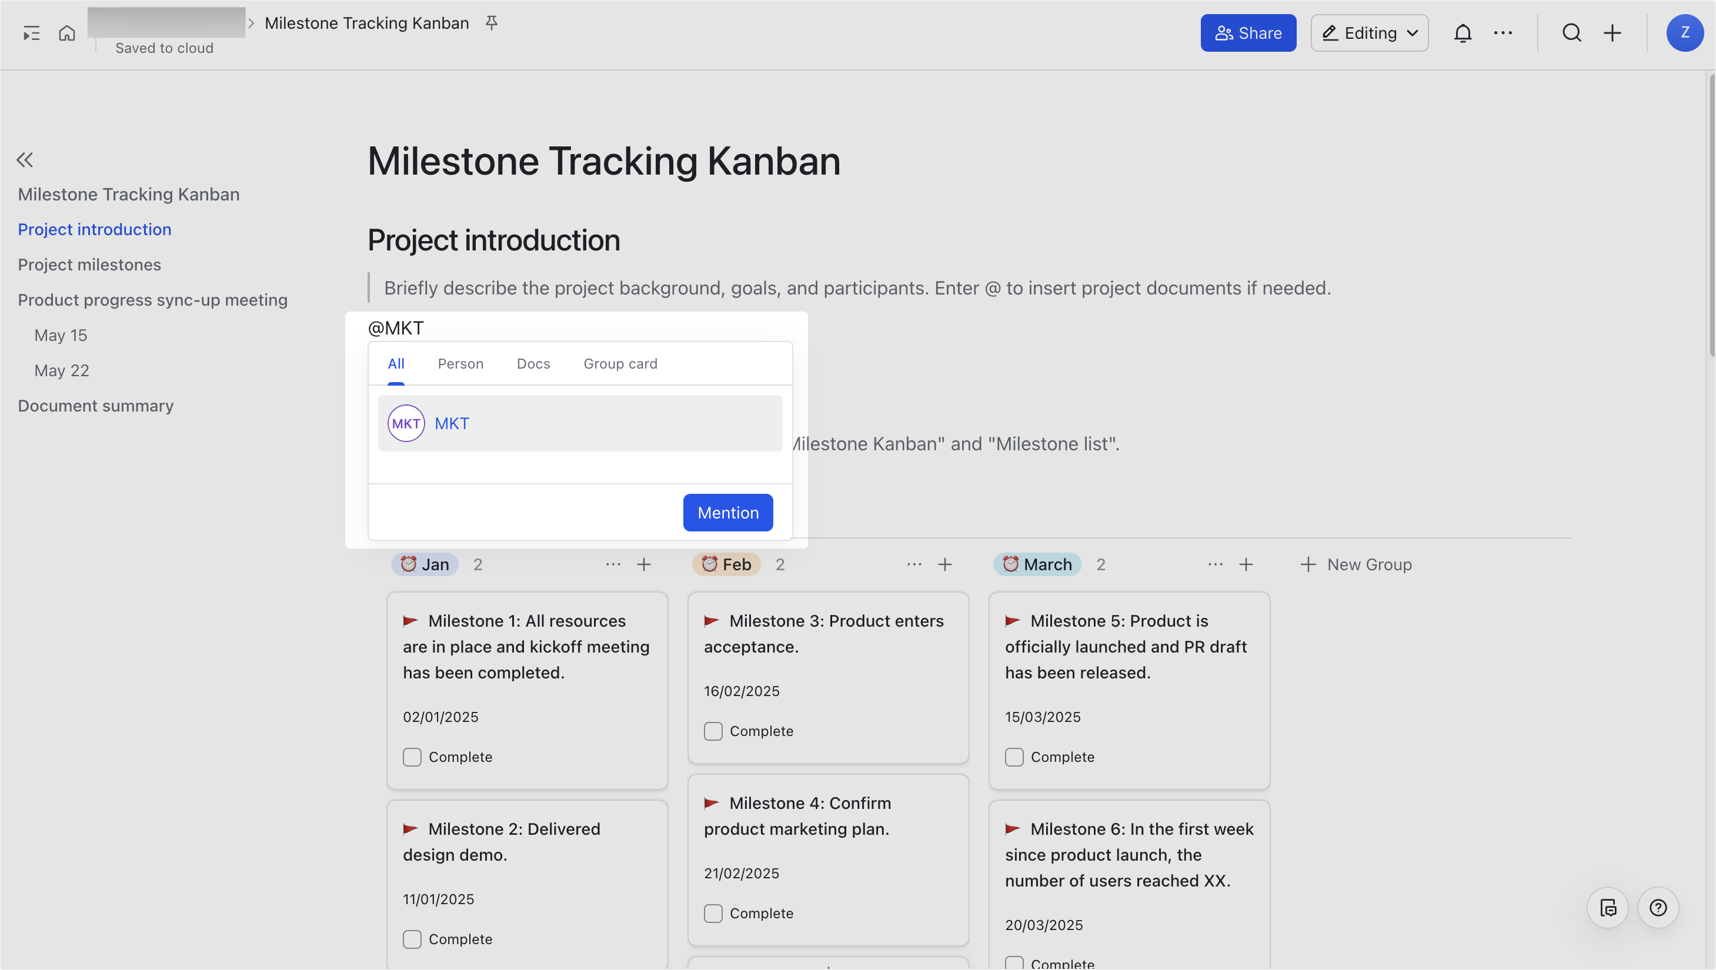Screen dimensions: 1716x970
Task: Add a card to Feb group
Action: 944,564
